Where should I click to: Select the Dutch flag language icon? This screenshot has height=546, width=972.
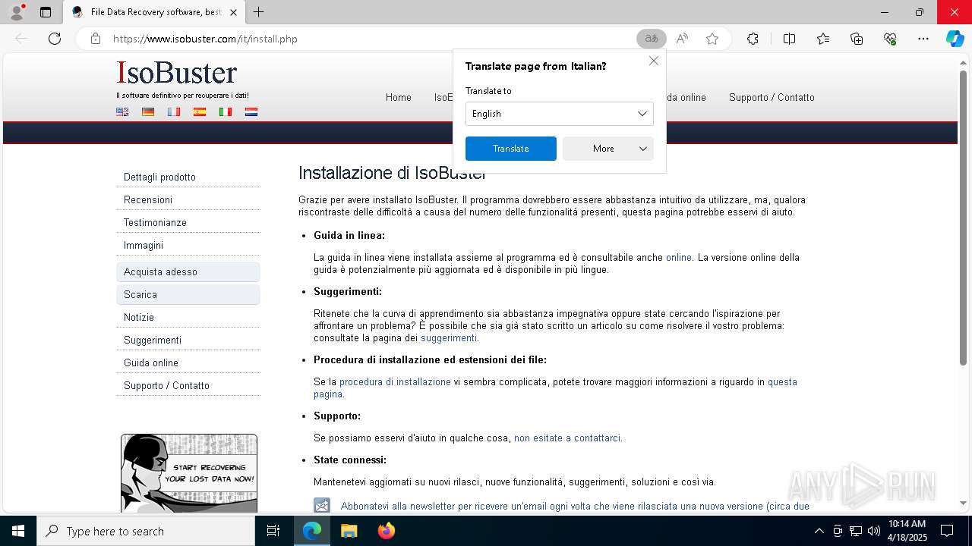click(251, 111)
